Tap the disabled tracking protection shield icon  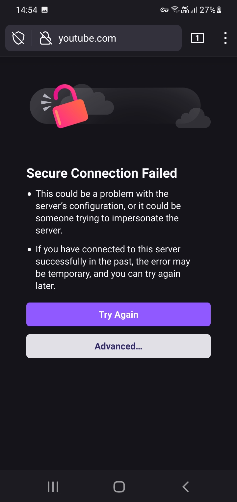point(18,38)
